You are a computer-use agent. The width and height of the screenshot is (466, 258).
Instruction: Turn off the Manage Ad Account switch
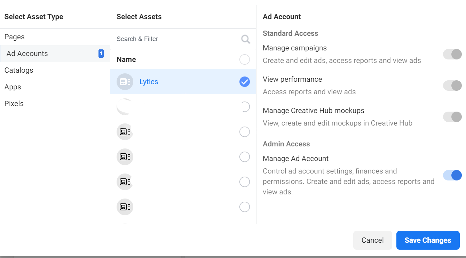tap(452, 175)
